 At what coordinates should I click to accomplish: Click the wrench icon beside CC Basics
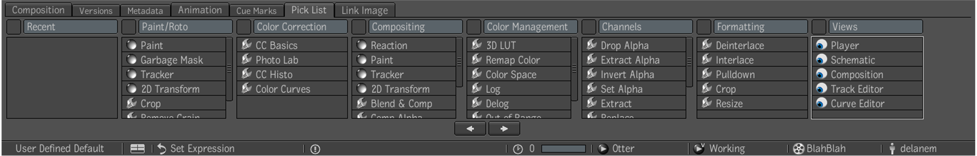click(x=247, y=45)
